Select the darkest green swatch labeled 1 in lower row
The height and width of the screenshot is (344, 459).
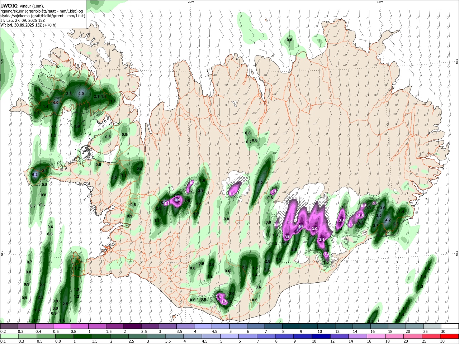click(82, 336)
